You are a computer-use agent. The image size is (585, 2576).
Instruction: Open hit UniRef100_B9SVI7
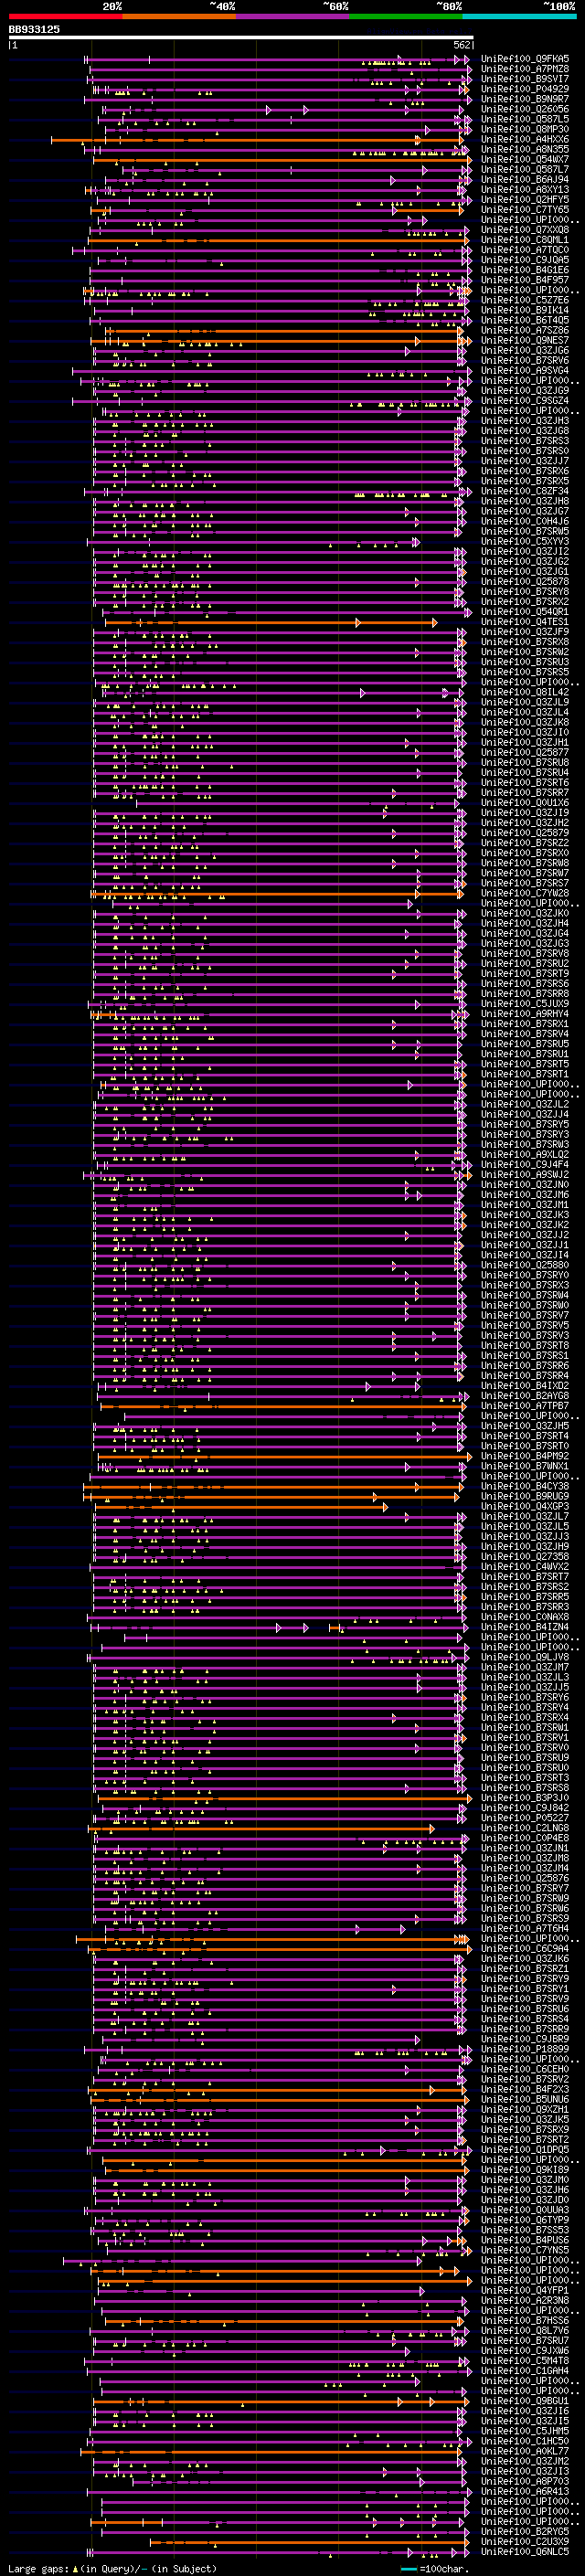tap(525, 79)
